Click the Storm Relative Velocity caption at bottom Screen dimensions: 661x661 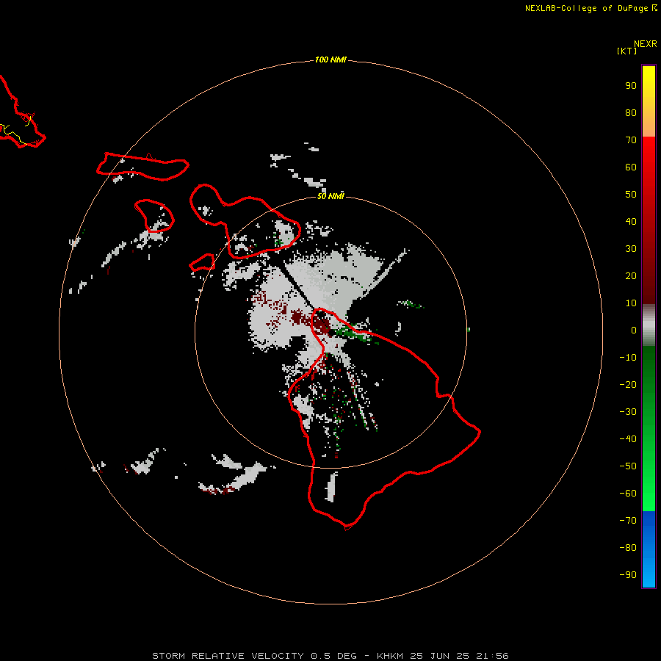[330, 656]
